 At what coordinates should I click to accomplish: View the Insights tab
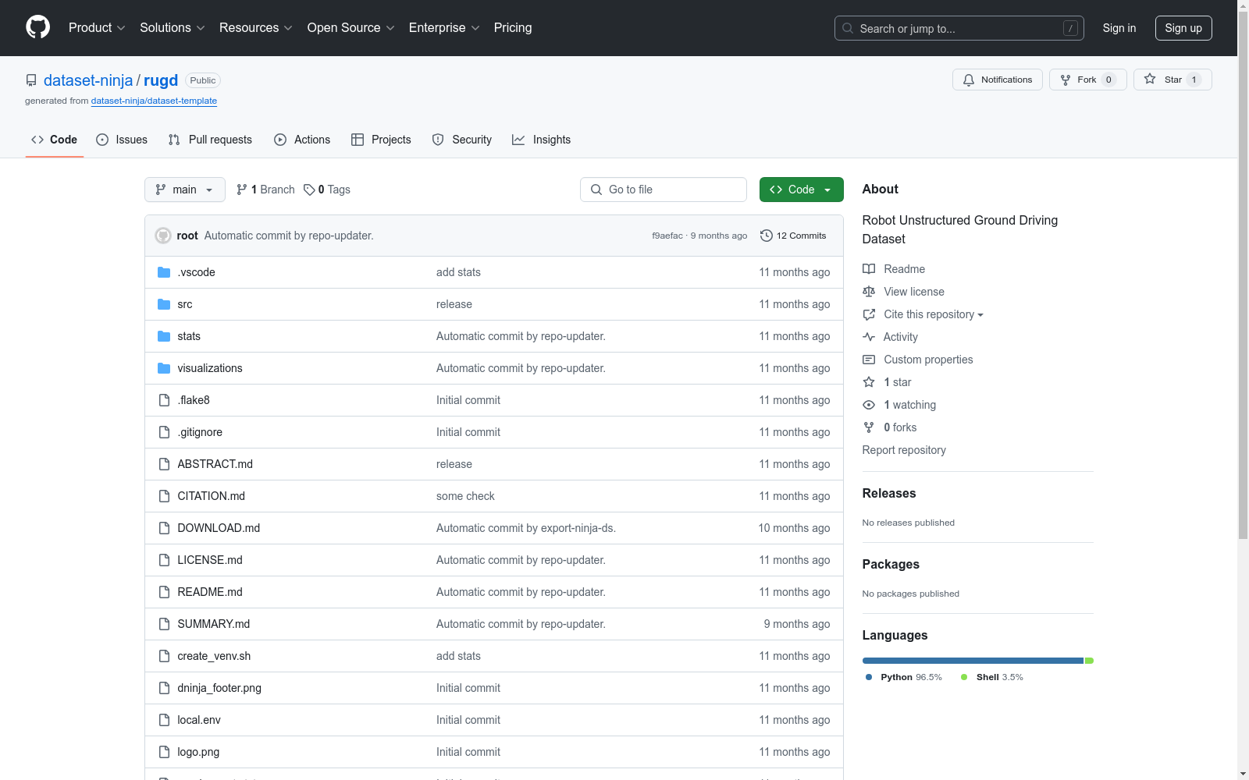coord(542,140)
